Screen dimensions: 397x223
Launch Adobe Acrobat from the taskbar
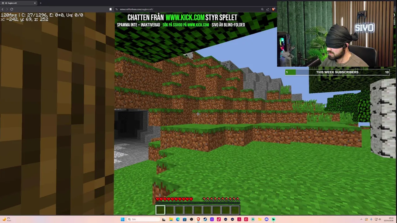pyautogui.click(x=239, y=219)
